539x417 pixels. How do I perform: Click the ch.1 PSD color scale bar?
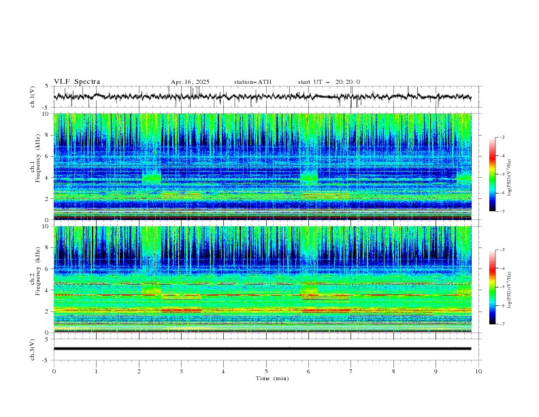point(493,174)
